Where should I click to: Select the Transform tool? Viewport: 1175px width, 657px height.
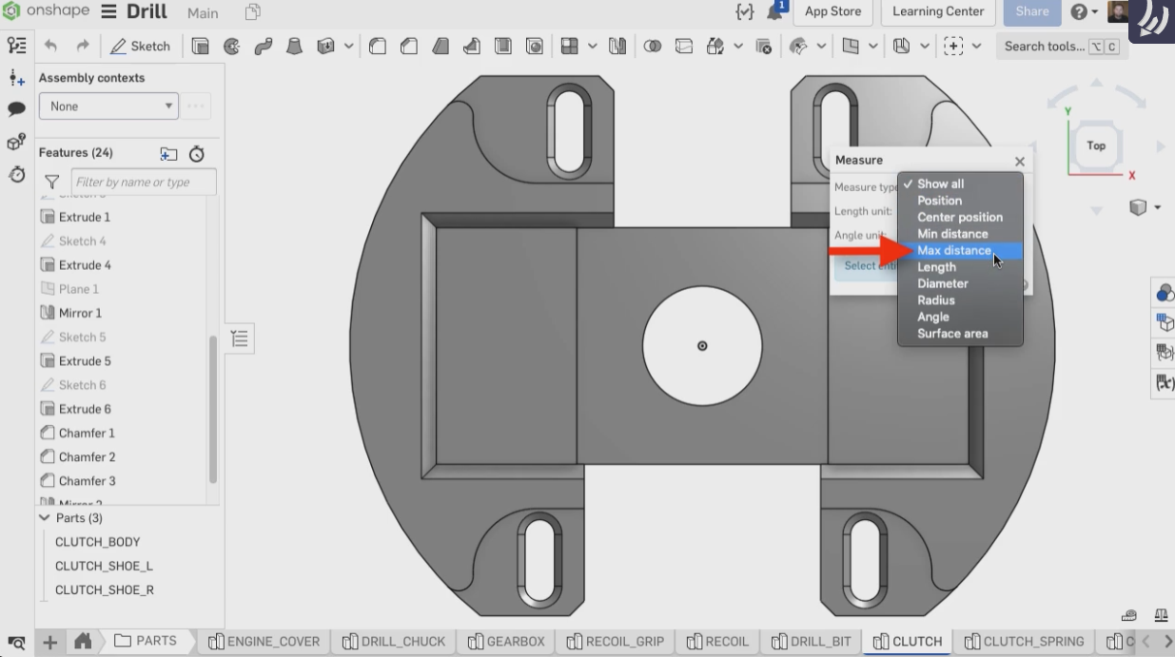tap(715, 46)
